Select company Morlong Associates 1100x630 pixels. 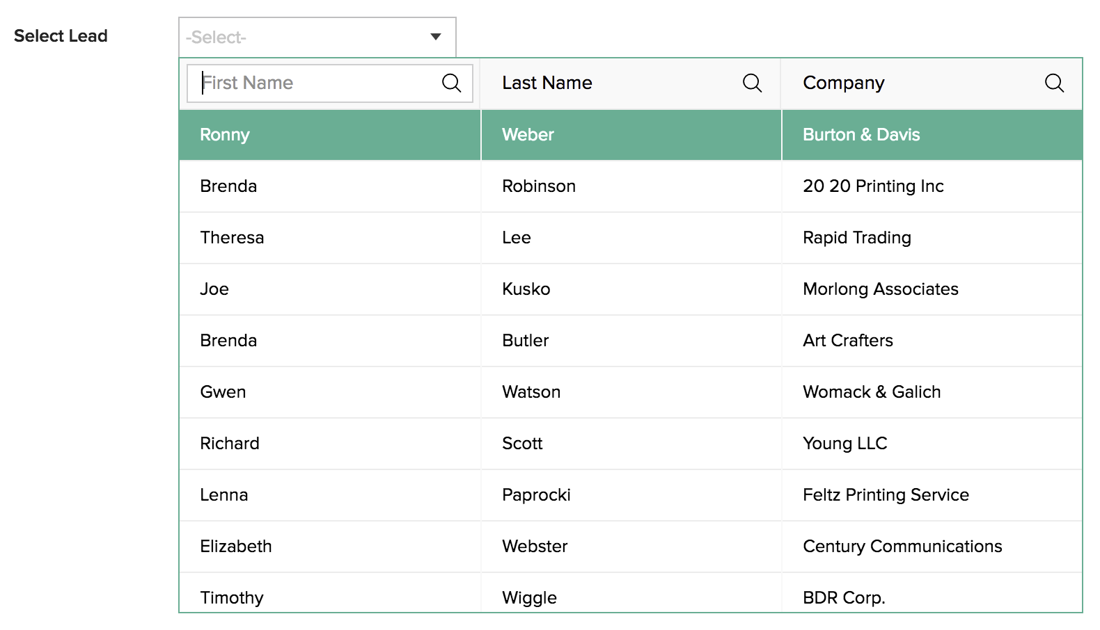881,289
